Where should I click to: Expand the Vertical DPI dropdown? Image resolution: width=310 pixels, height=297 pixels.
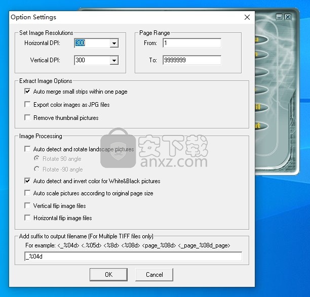click(114, 61)
